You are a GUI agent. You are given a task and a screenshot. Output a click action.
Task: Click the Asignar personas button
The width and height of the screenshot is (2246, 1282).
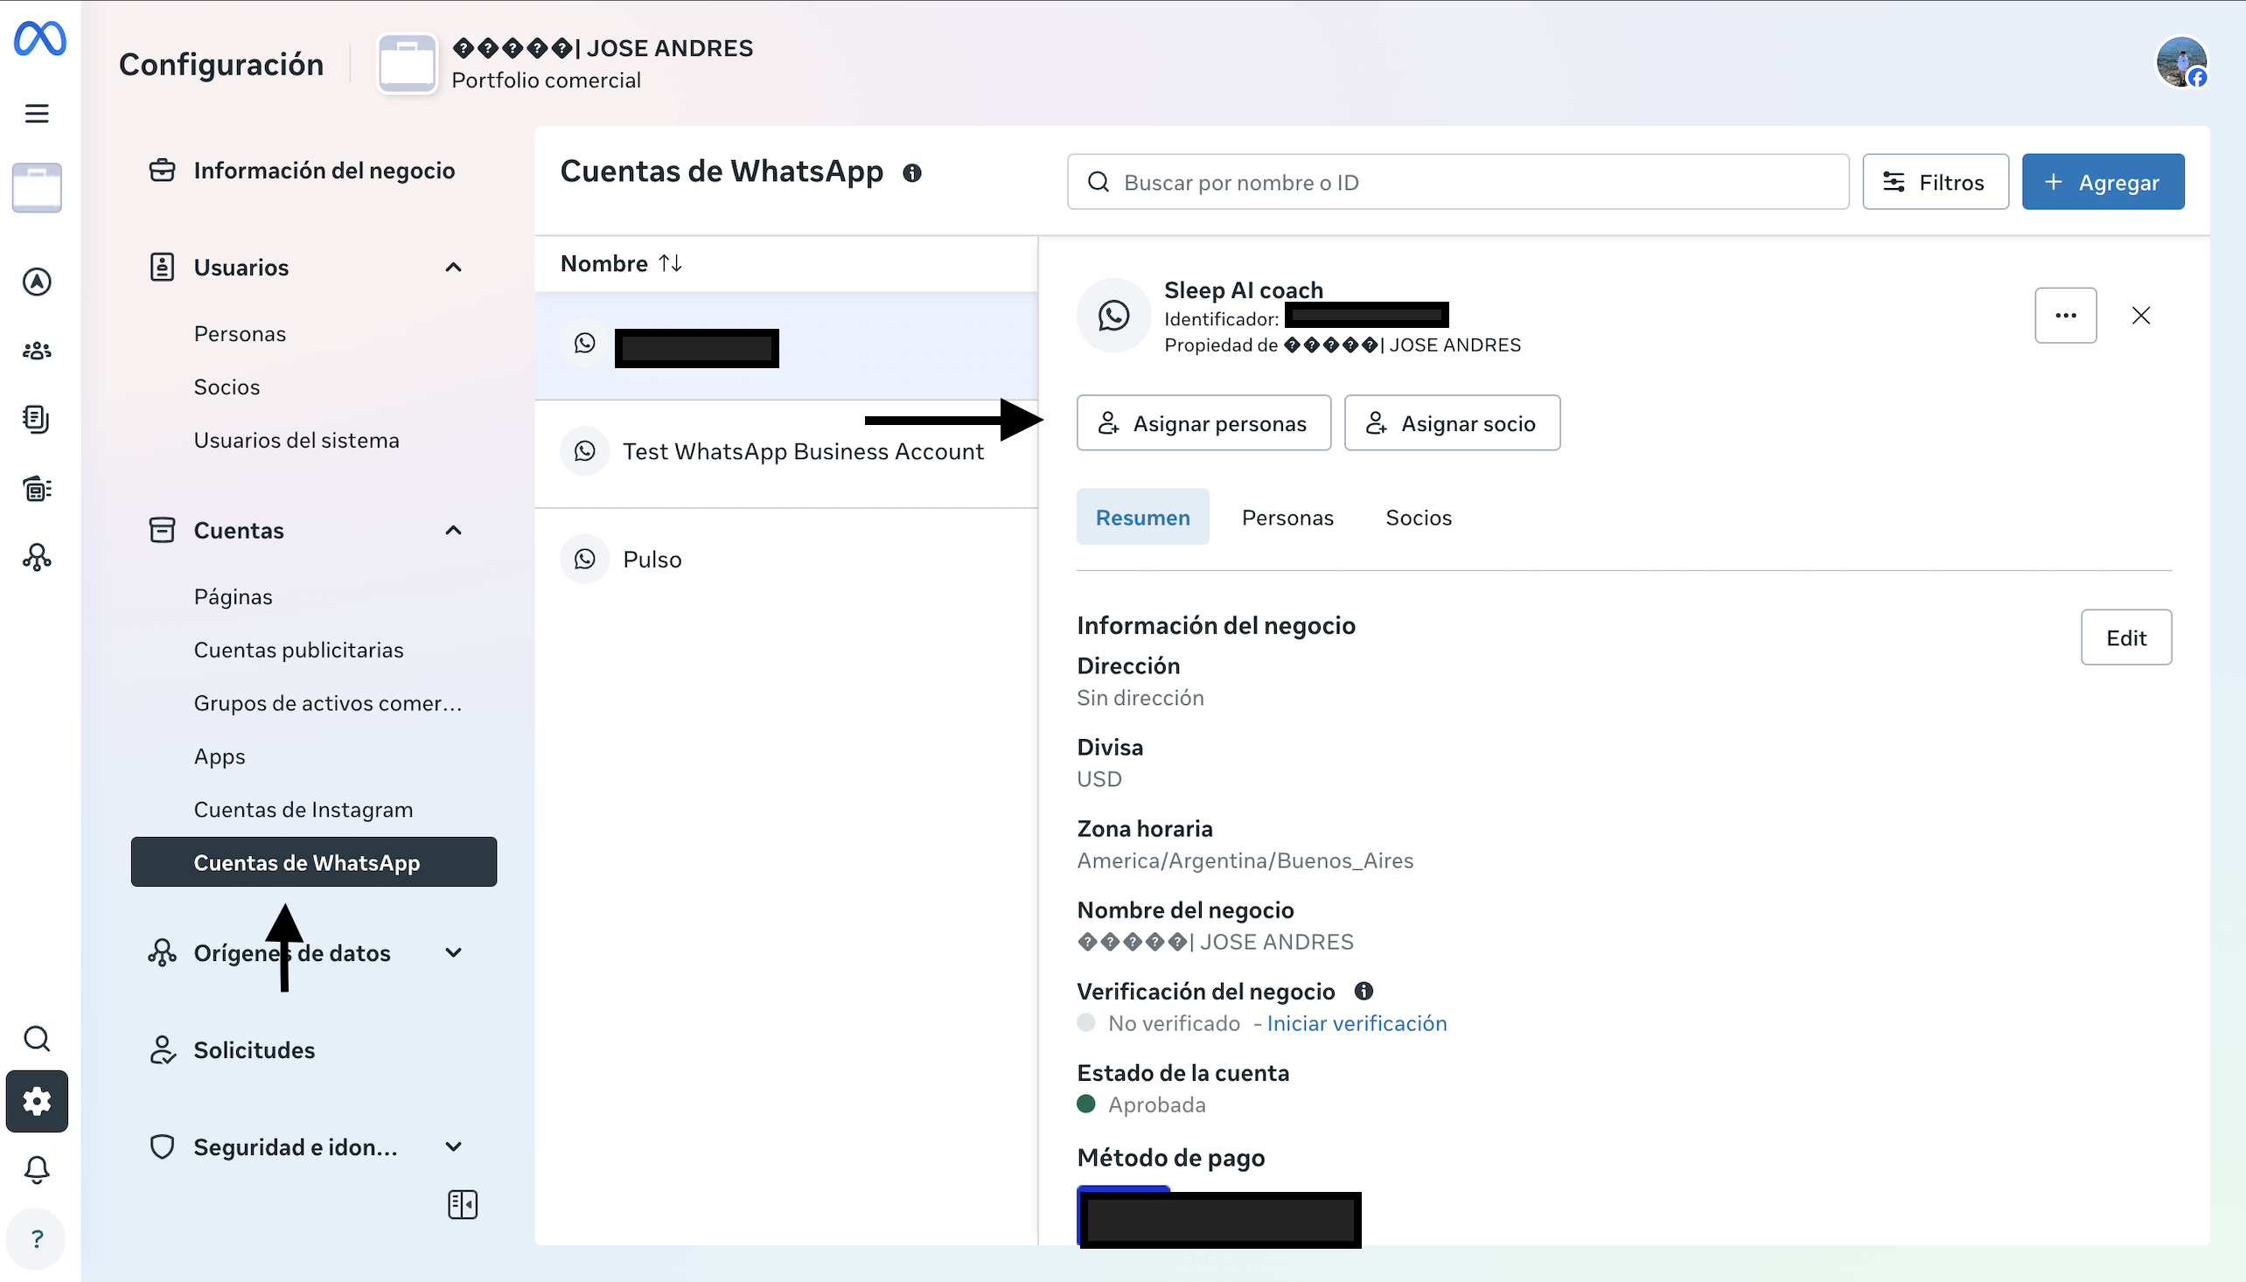pyautogui.click(x=1203, y=423)
